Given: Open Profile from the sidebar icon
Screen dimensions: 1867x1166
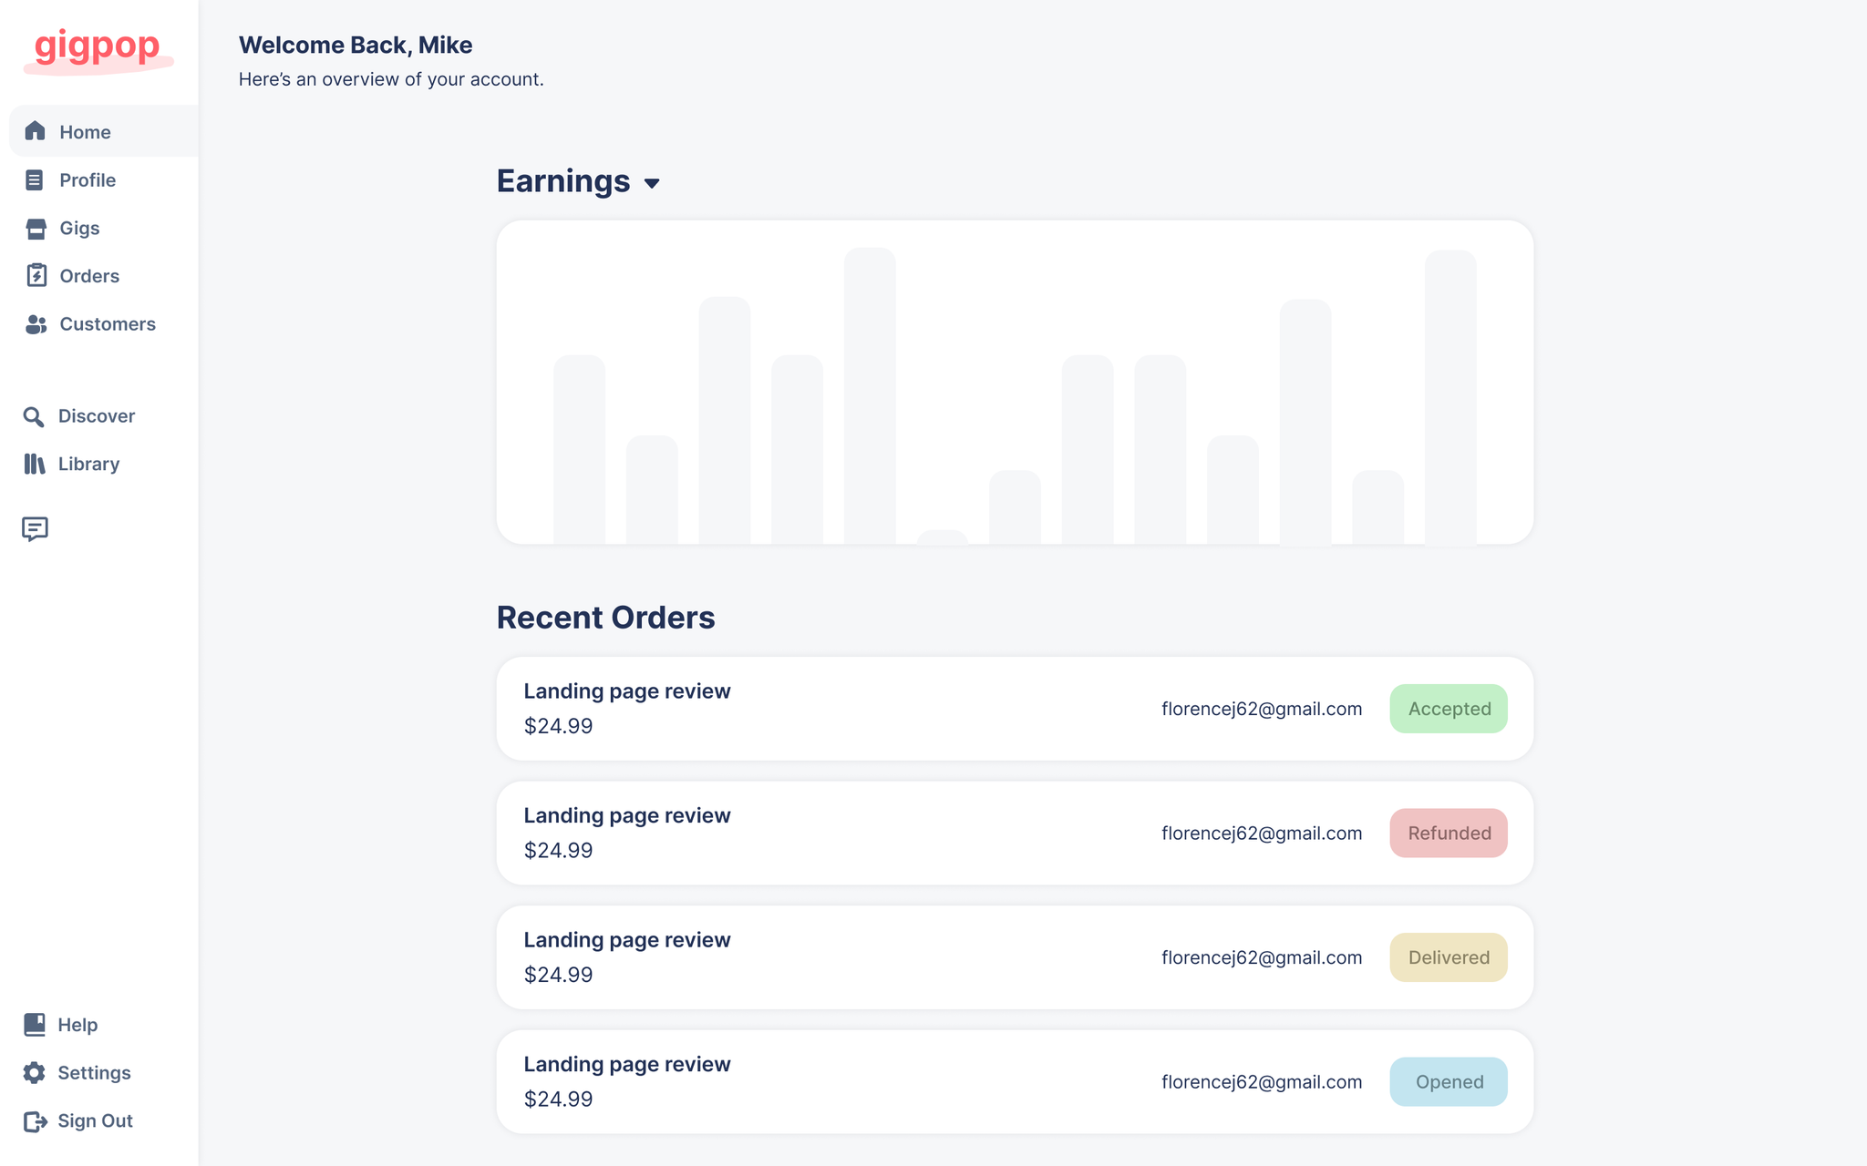Looking at the screenshot, I should click(x=36, y=179).
